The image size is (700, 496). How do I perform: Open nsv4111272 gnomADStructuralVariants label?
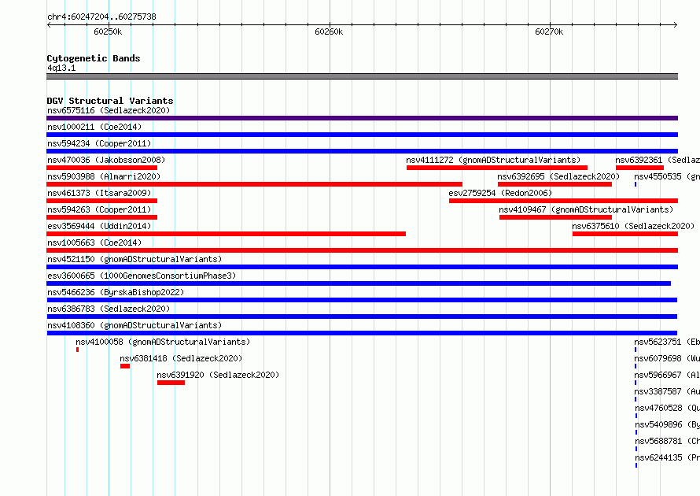coord(493,160)
